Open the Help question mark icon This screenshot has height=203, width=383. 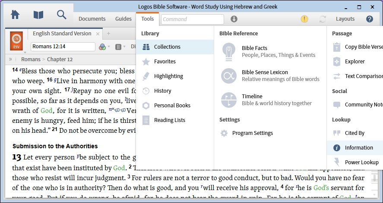point(370,19)
